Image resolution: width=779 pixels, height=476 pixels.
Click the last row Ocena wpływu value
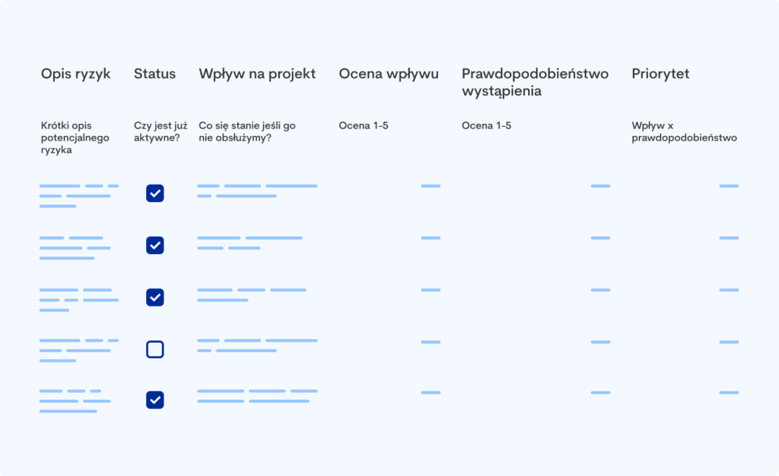[x=431, y=392]
